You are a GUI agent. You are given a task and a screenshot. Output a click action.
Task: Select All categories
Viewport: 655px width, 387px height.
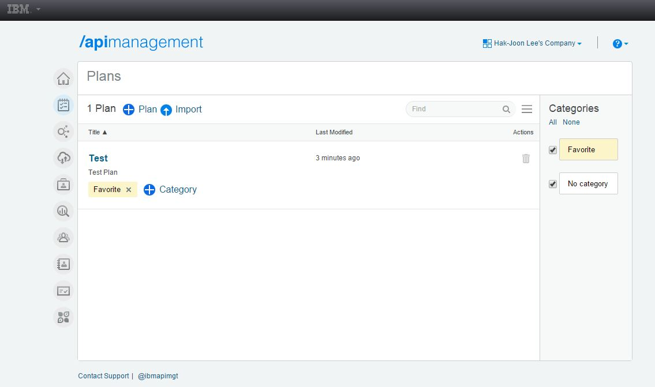553,122
